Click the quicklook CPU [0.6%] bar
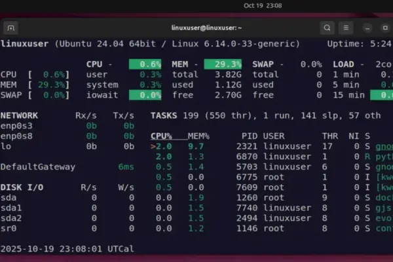The image size is (393, 262). (35, 75)
